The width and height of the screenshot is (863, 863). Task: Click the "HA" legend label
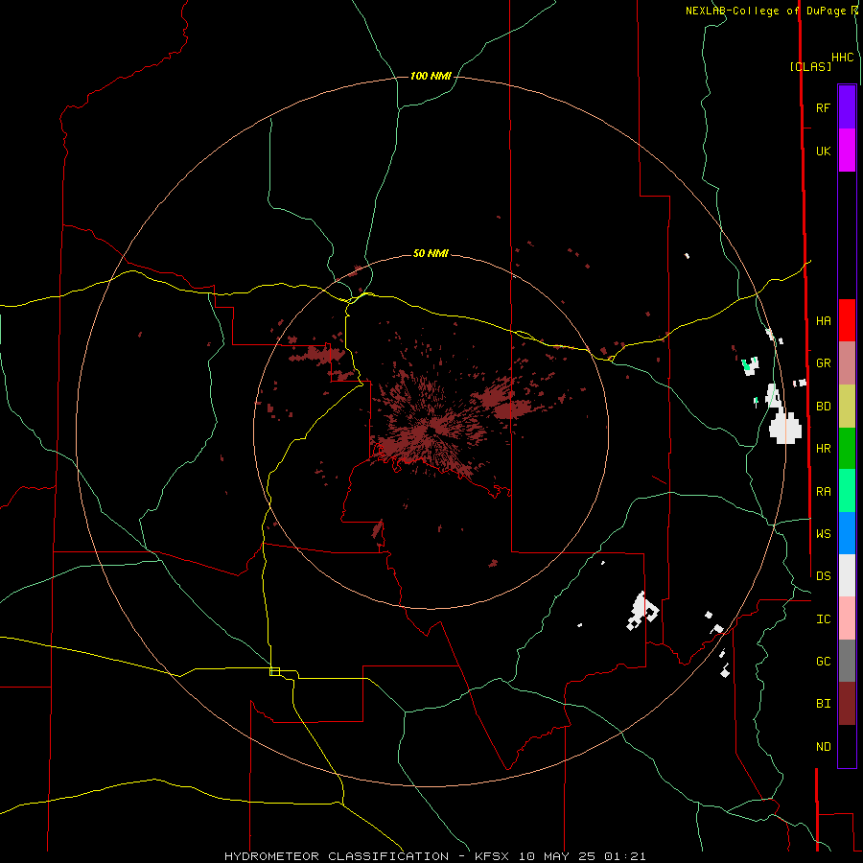coord(823,321)
